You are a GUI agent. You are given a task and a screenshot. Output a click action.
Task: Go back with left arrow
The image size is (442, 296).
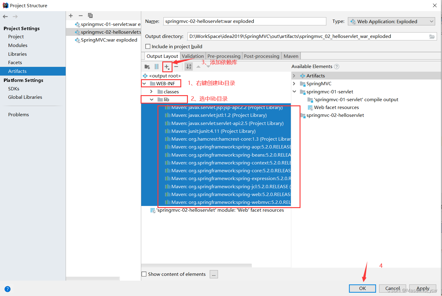(x=5, y=17)
